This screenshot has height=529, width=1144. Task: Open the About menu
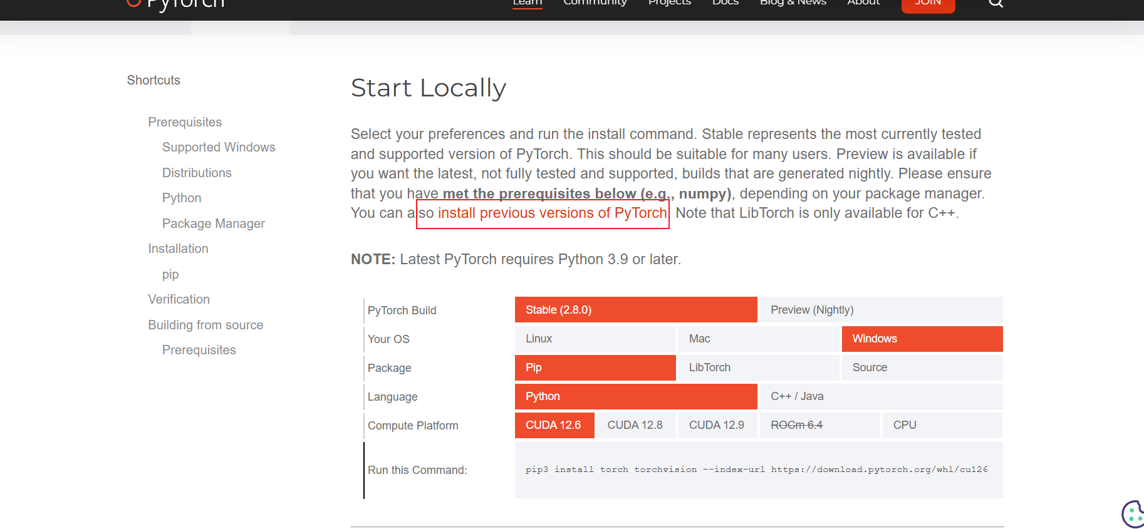point(863,3)
